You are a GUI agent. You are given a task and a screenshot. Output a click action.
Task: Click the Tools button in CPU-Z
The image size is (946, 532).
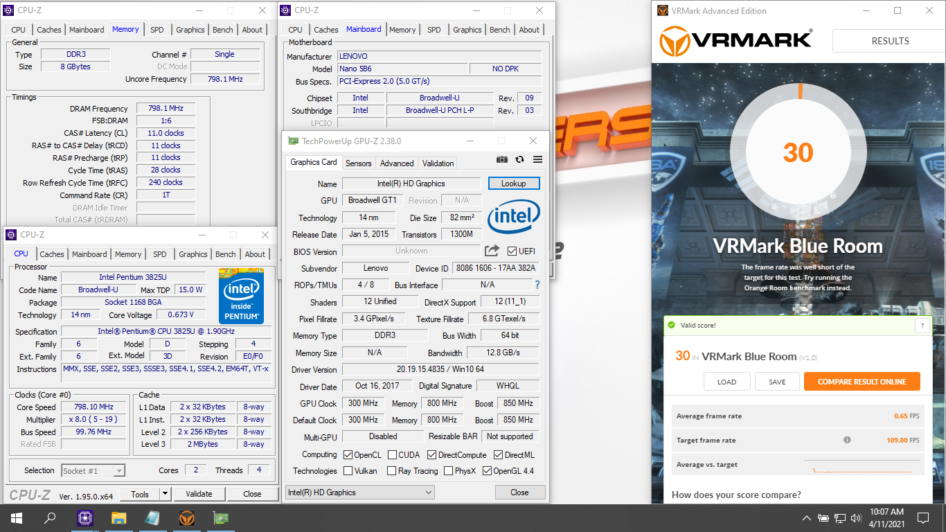tap(140, 494)
